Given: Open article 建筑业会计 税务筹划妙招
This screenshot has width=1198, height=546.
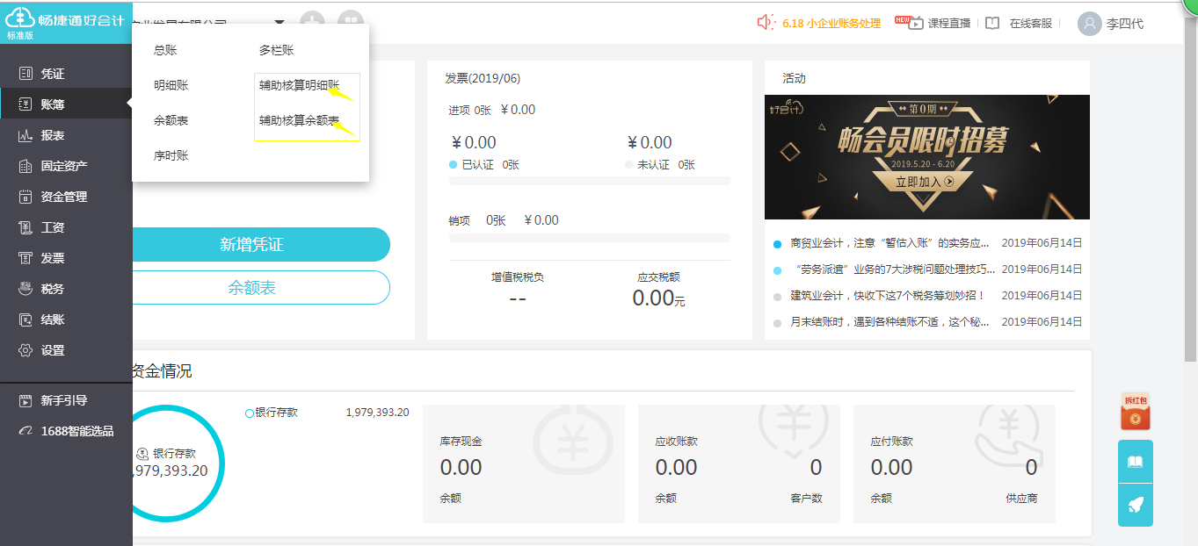Looking at the screenshot, I should click(x=888, y=296).
